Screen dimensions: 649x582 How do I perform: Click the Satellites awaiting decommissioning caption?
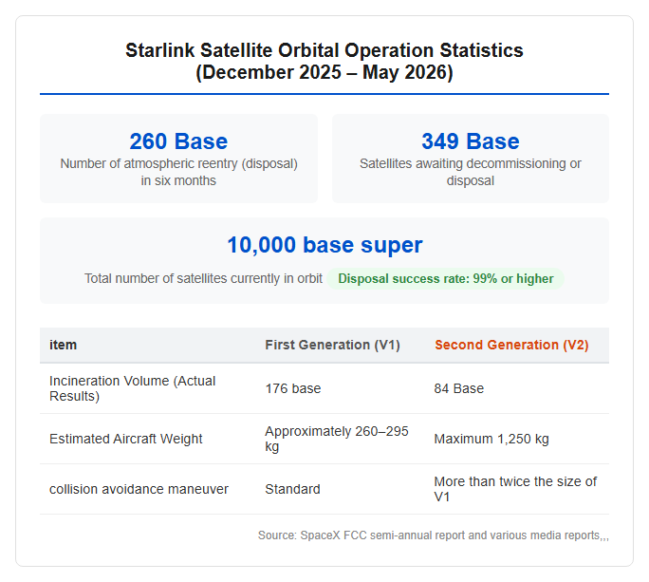[x=471, y=172]
